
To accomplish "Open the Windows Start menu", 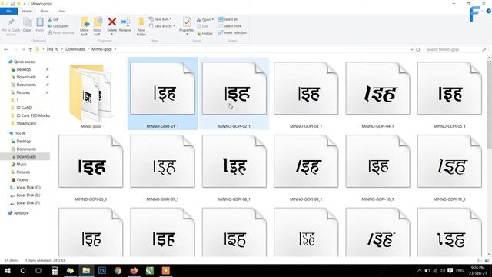I will point(7,270).
